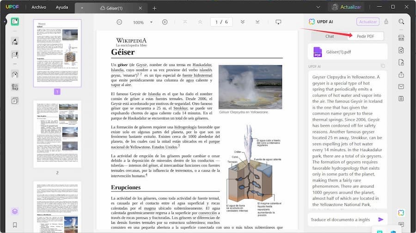
Task: Open the page tools duplicate icon
Action: (x=15, y=101)
